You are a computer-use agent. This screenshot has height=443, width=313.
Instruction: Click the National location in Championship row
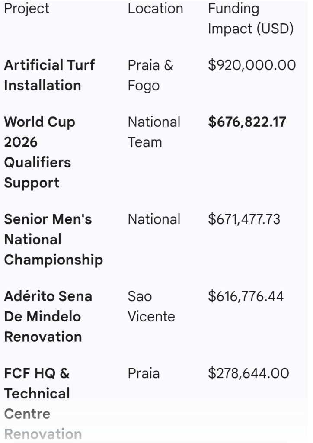(153, 219)
